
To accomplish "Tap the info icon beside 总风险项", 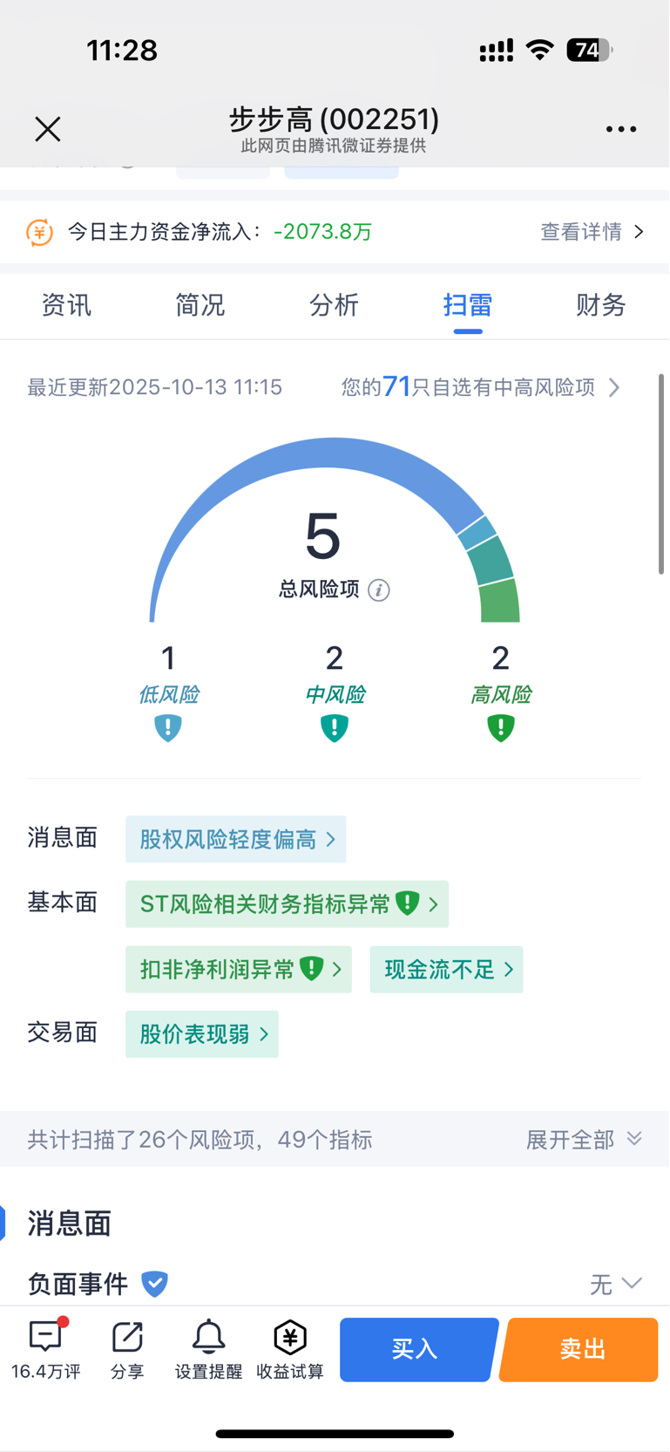I will pyautogui.click(x=379, y=590).
